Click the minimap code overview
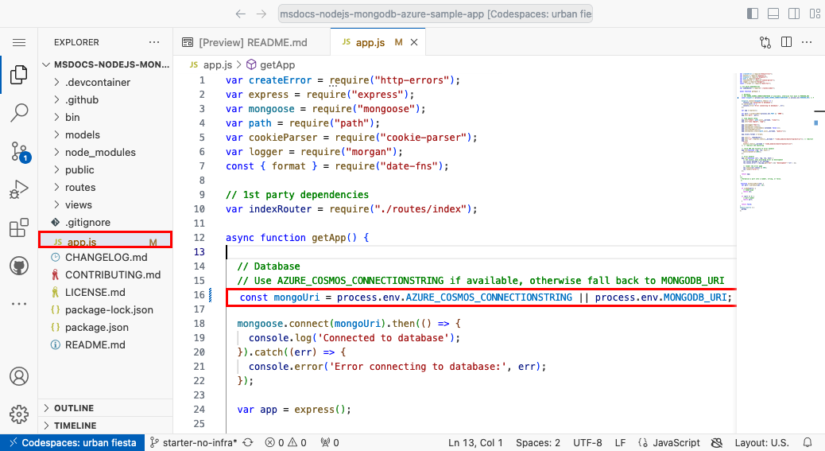 tap(774, 143)
